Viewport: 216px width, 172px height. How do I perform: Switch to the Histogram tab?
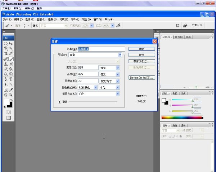[179, 37]
